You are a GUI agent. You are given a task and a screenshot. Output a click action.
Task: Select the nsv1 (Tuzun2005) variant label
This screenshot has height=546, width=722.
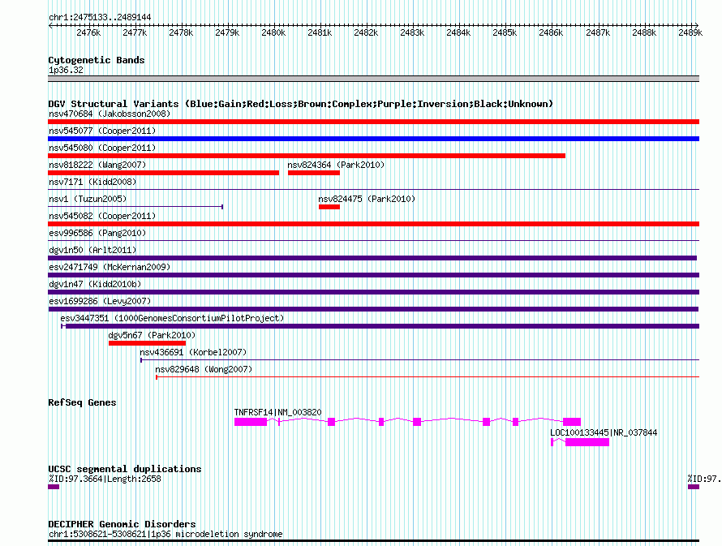88,199
